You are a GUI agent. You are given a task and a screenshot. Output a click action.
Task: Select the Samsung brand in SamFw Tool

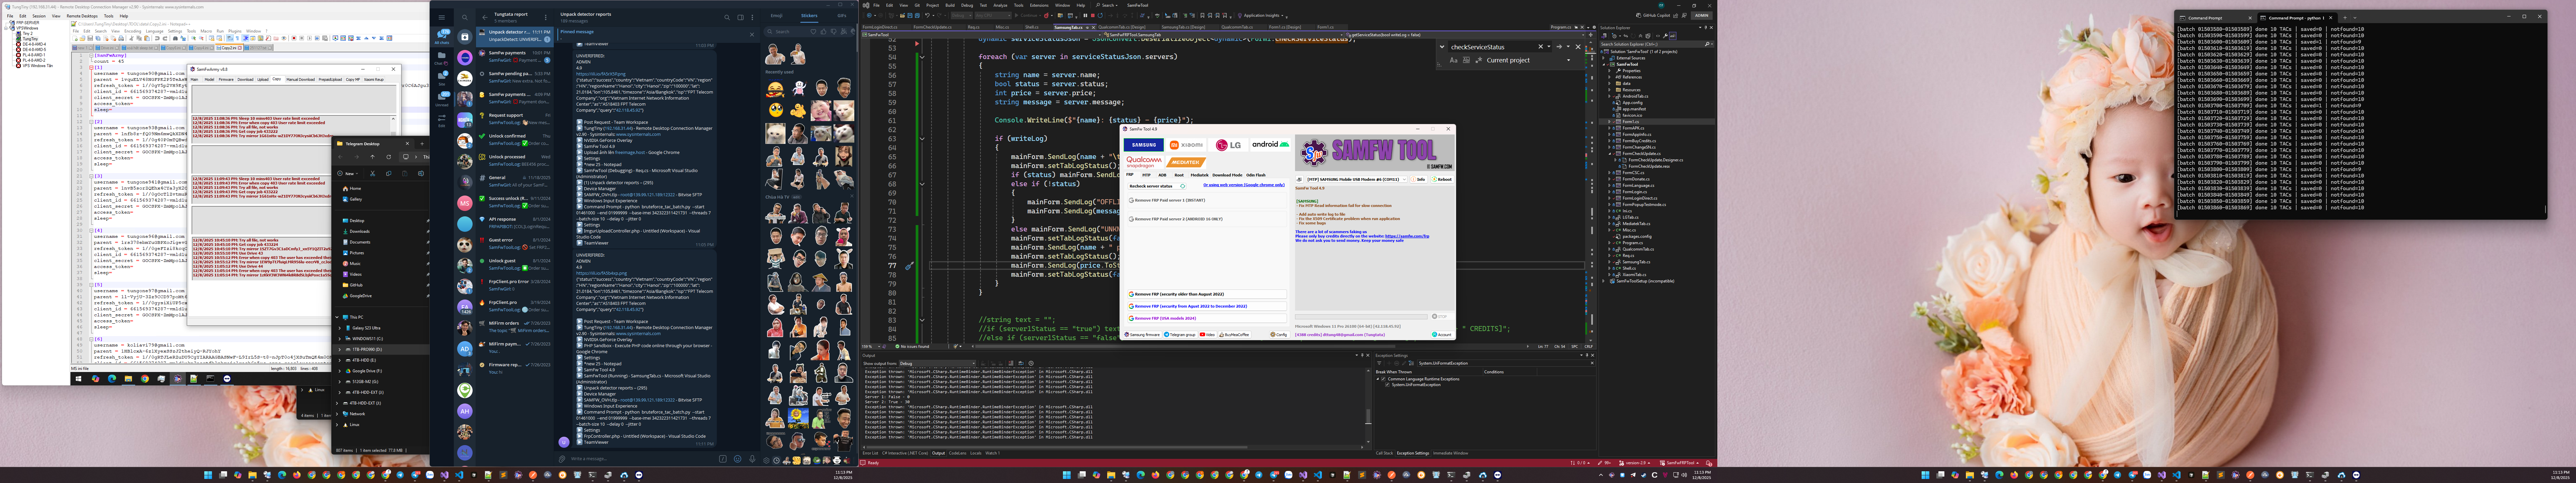[x=1144, y=145]
